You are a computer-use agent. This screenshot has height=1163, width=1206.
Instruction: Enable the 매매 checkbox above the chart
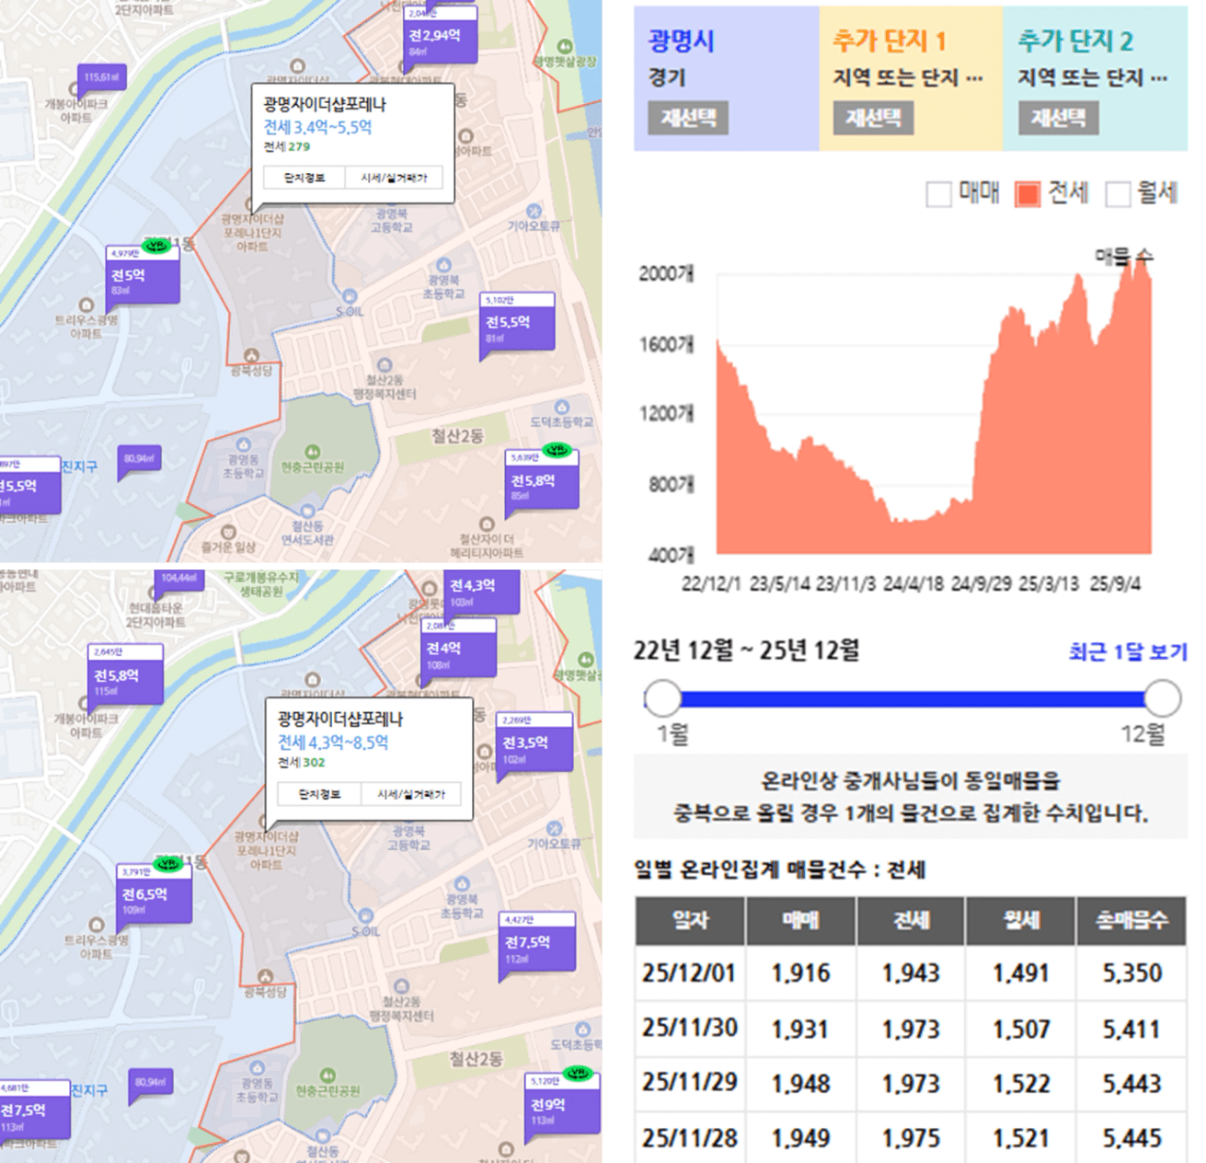938,194
